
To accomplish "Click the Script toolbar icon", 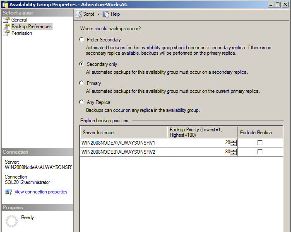I will point(79,14).
